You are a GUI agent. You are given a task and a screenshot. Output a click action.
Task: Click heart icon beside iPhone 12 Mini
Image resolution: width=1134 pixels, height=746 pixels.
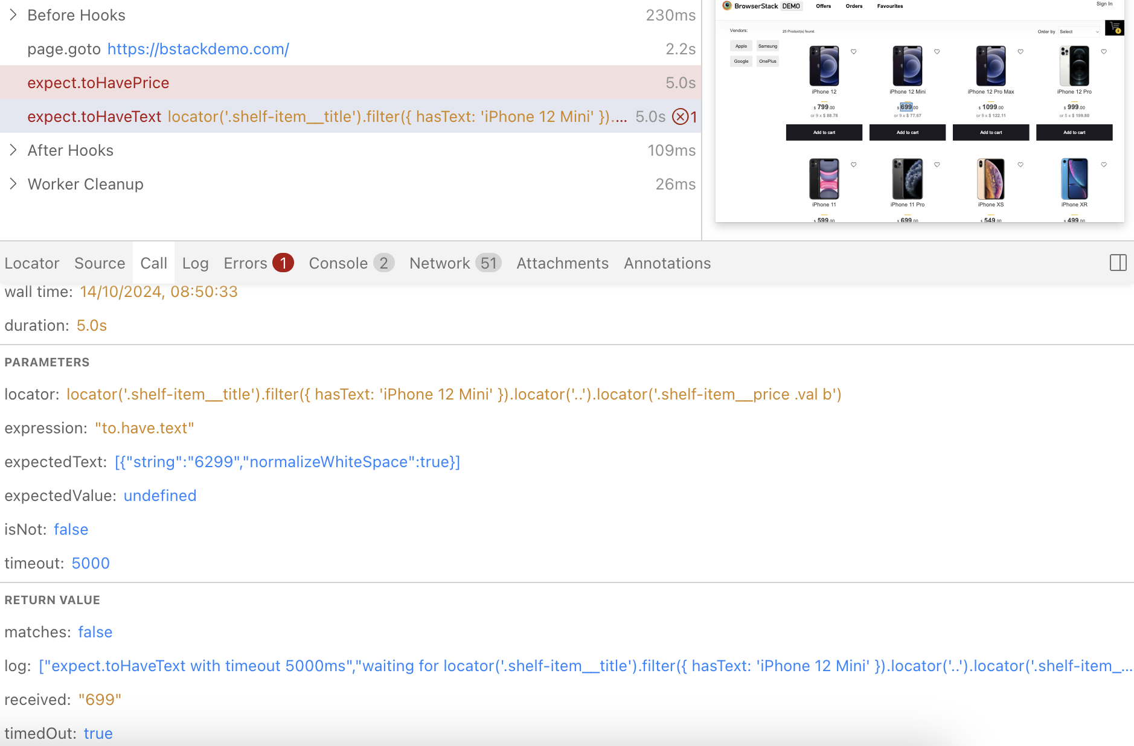pyautogui.click(x=937, y=52)
